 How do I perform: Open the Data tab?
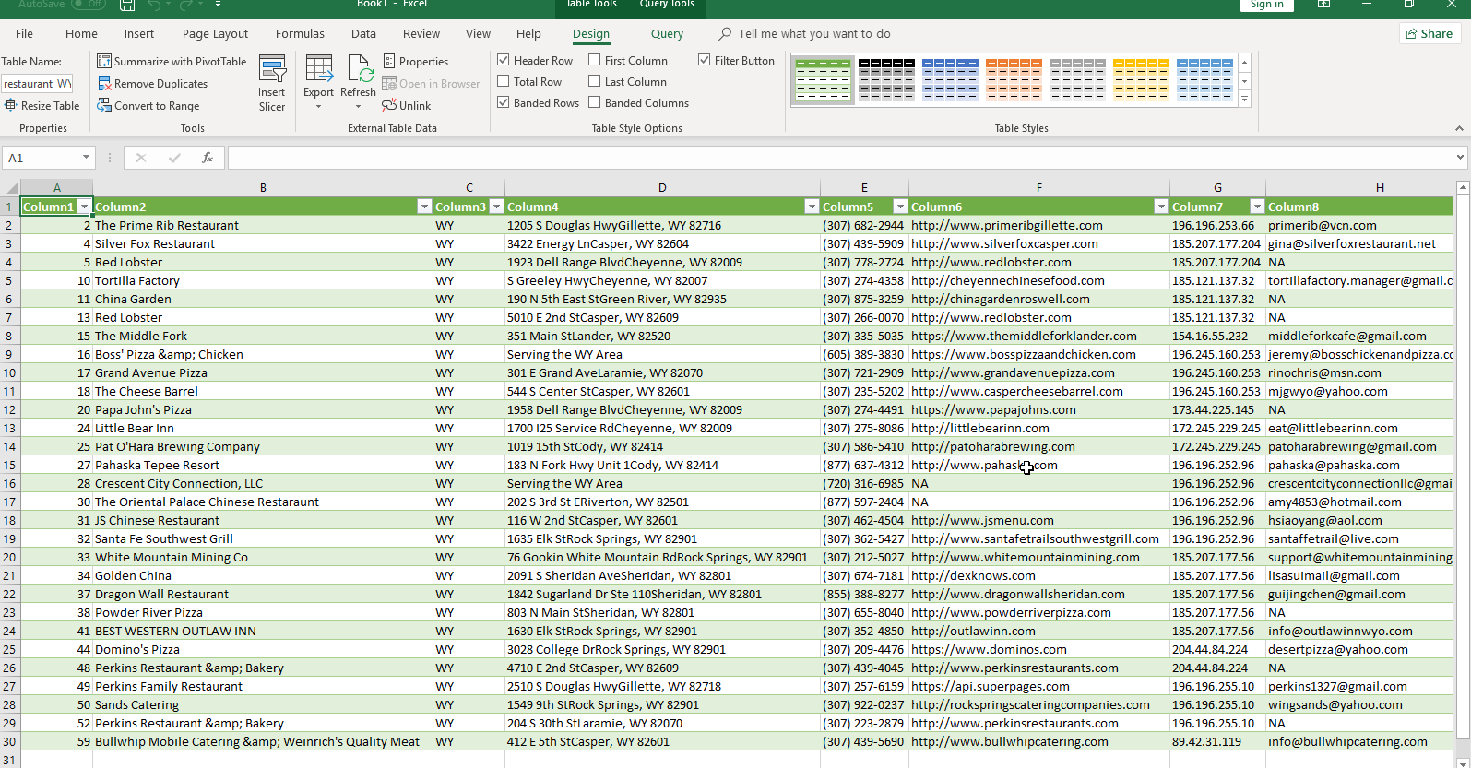pos(363,33)
